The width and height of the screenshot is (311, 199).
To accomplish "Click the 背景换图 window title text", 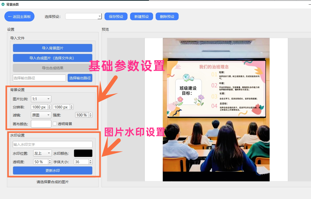I will [12, 4].
